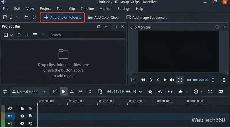Close the Clip Monitor panel
230x128 pixels.
(x=225, y=27)
